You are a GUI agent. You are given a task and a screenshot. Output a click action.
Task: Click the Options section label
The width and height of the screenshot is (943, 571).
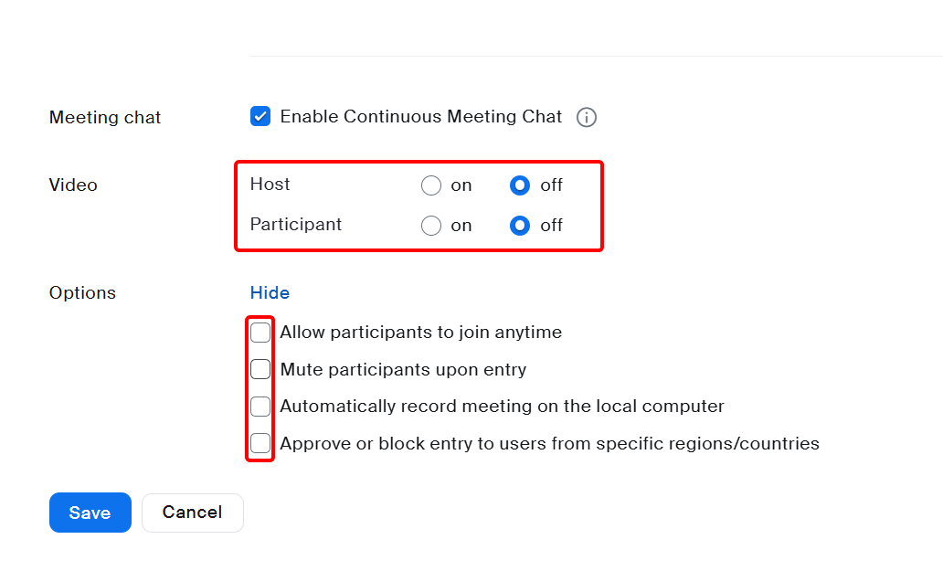coord(82,292)
